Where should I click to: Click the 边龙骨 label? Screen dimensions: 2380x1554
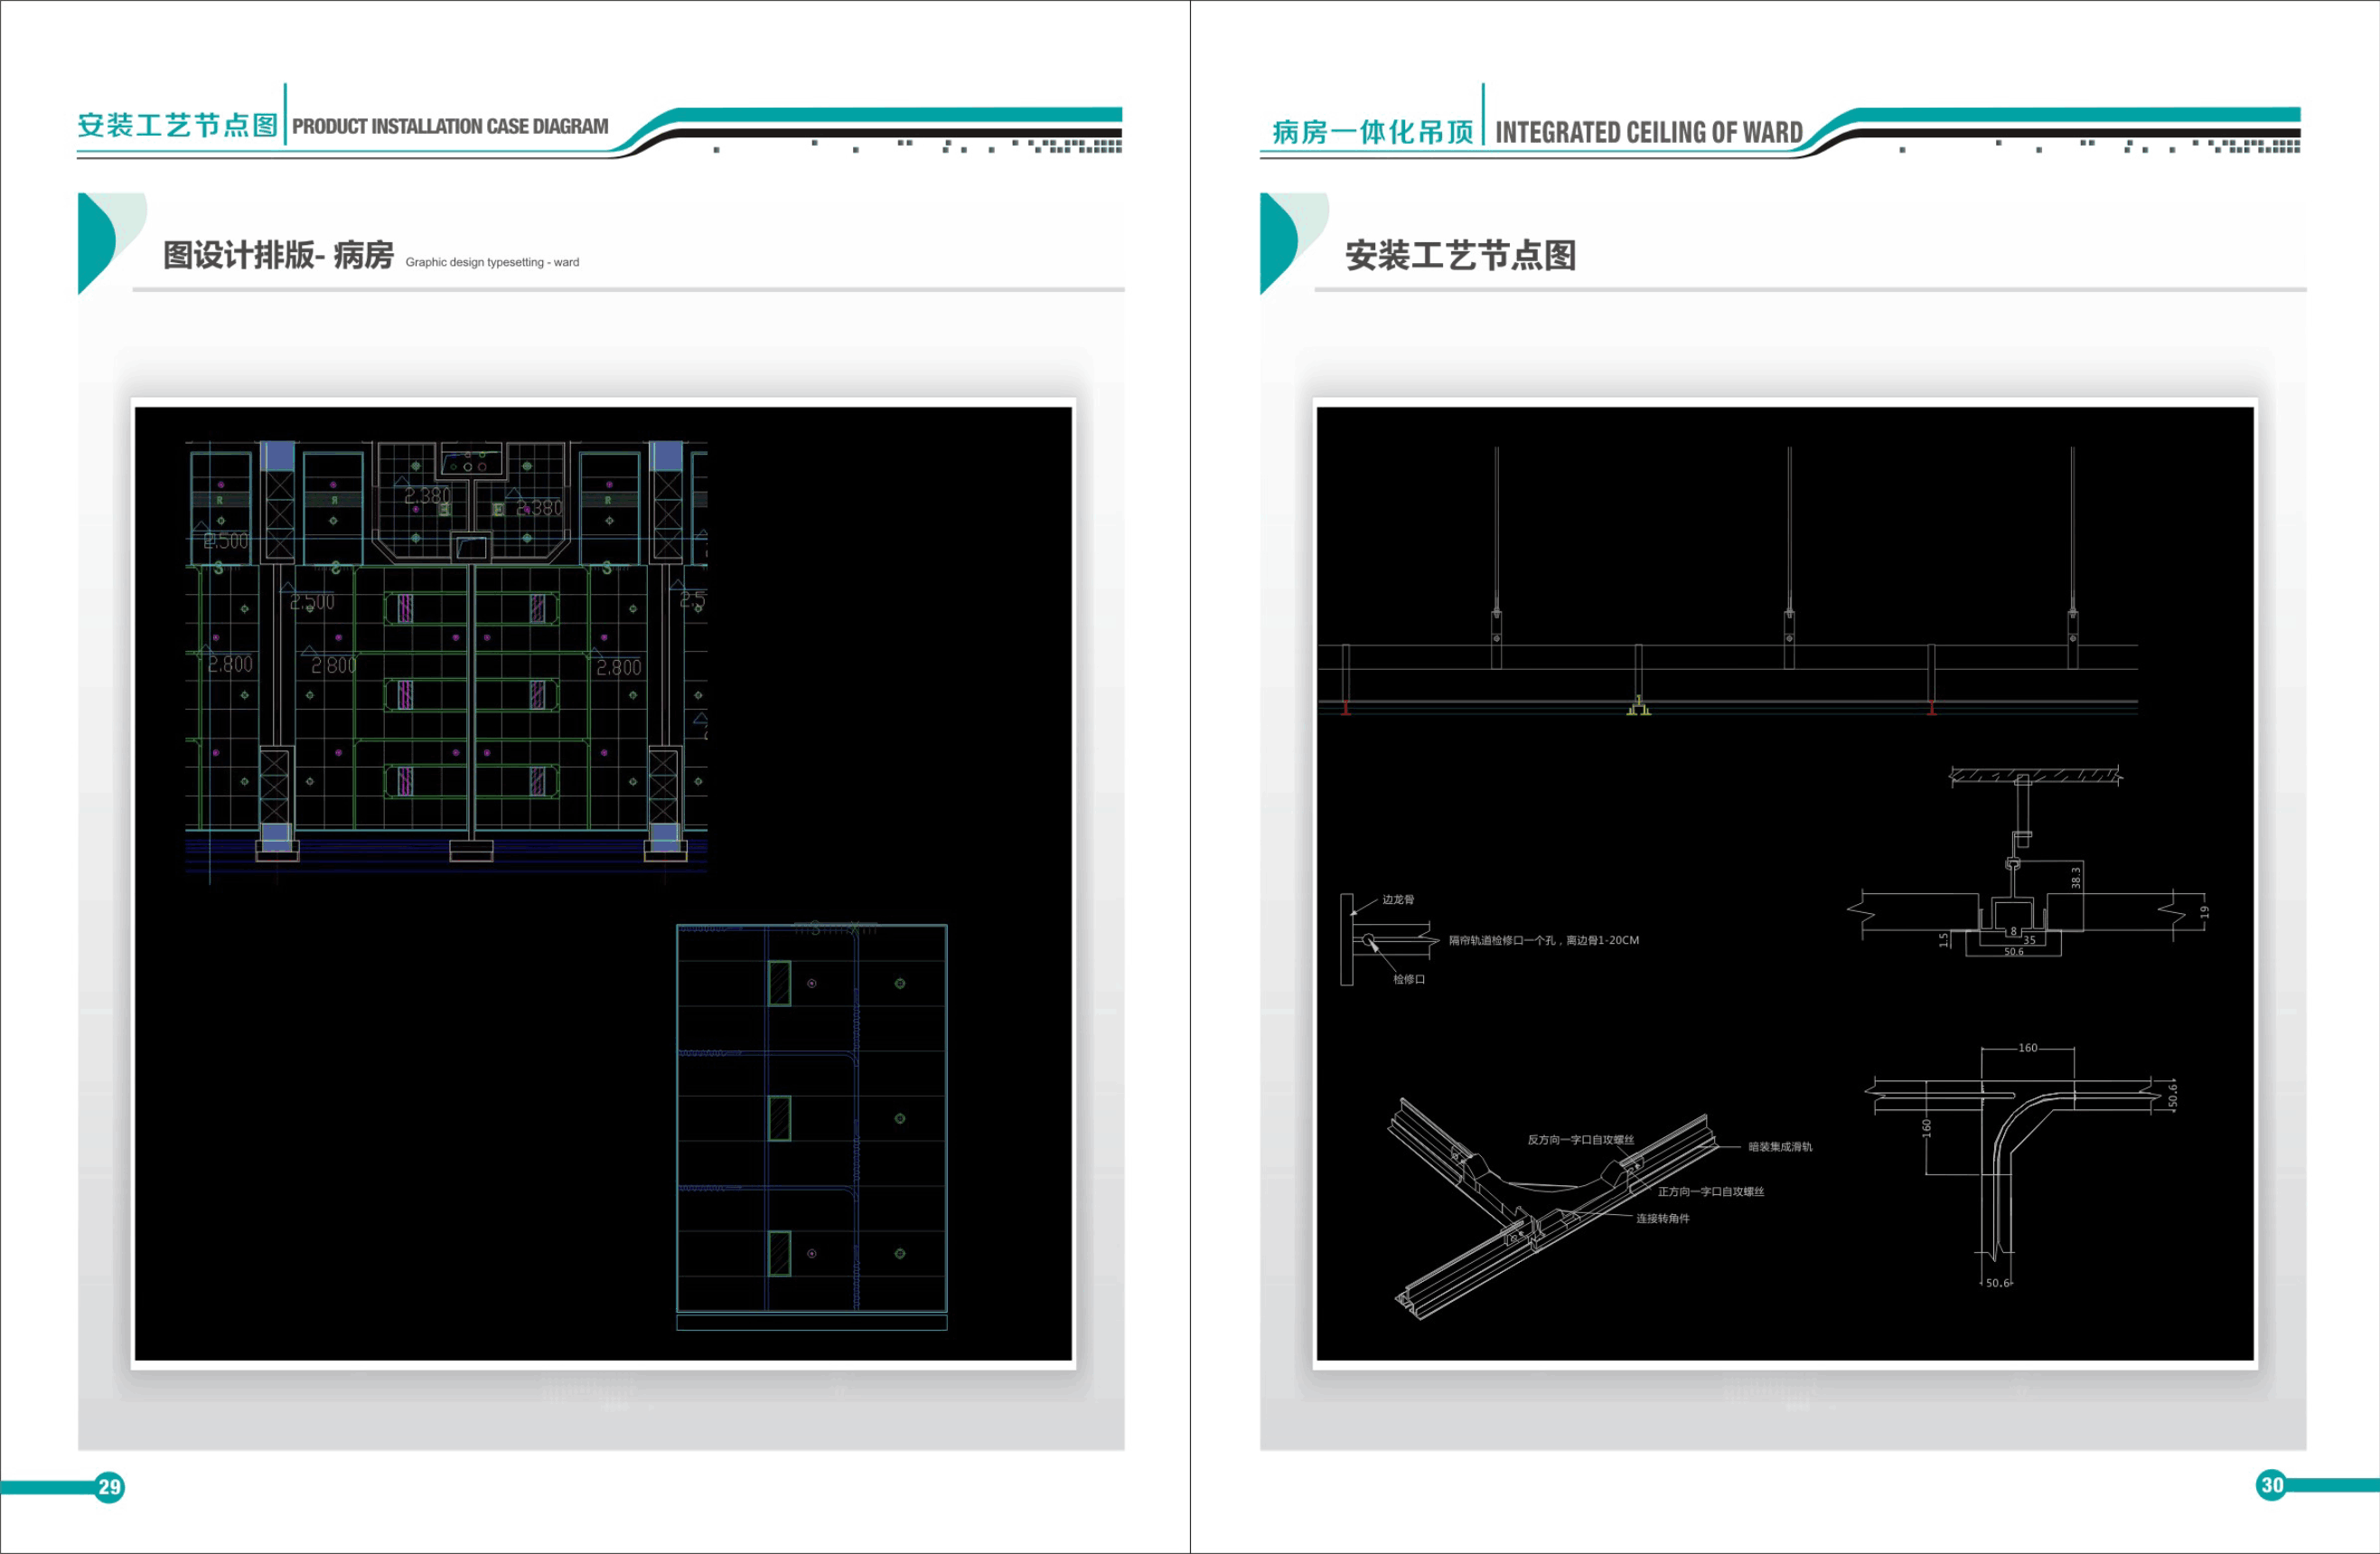click(1398, 899)
